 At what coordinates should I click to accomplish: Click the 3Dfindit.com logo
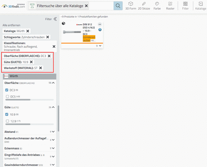[13, 6]
